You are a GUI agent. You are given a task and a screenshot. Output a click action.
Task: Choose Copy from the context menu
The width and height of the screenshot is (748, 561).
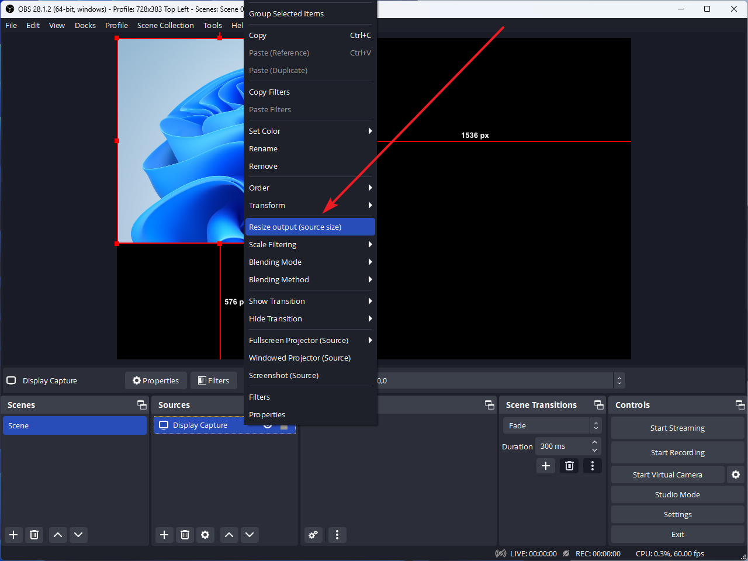tap(310, 35)
